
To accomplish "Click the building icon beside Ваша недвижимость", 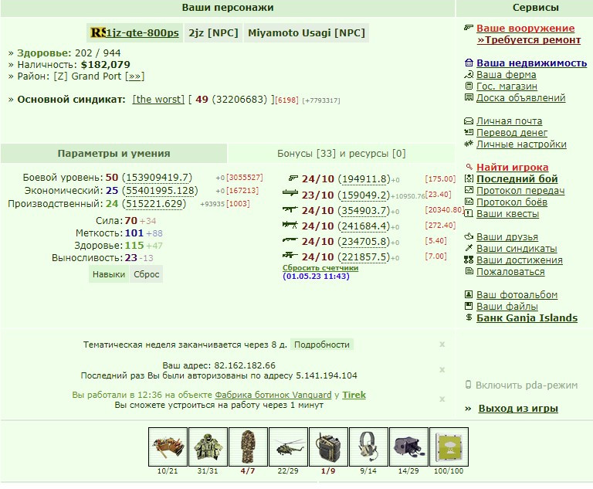I will tap(469, 63).
